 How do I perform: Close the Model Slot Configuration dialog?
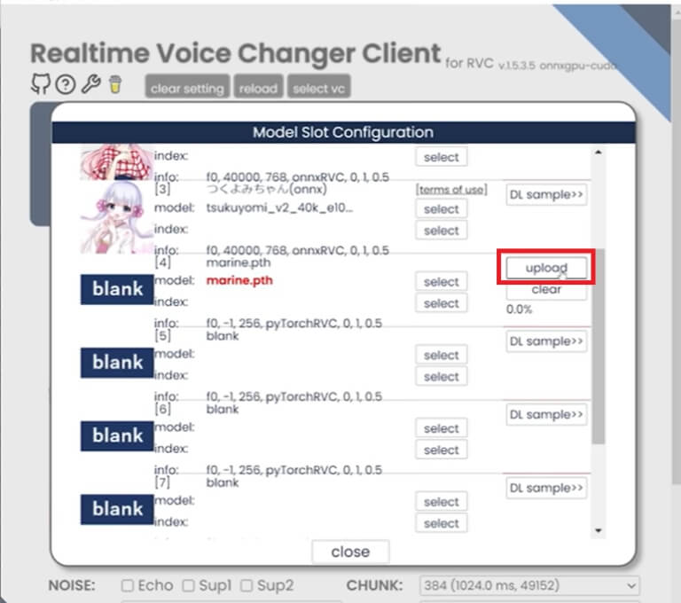tap(350, 552)
